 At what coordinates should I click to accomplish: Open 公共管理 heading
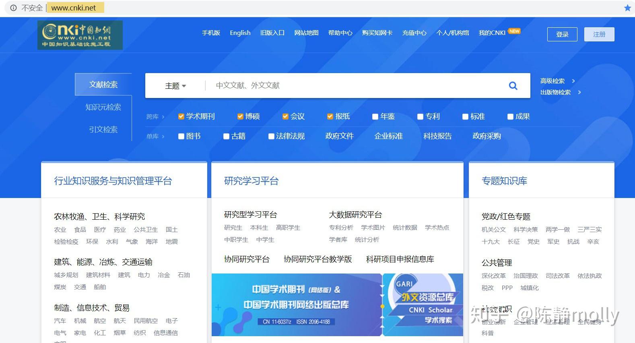coord(497,263)
